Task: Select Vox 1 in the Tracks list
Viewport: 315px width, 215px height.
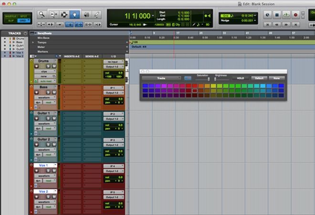Action: tap(19, 53)
